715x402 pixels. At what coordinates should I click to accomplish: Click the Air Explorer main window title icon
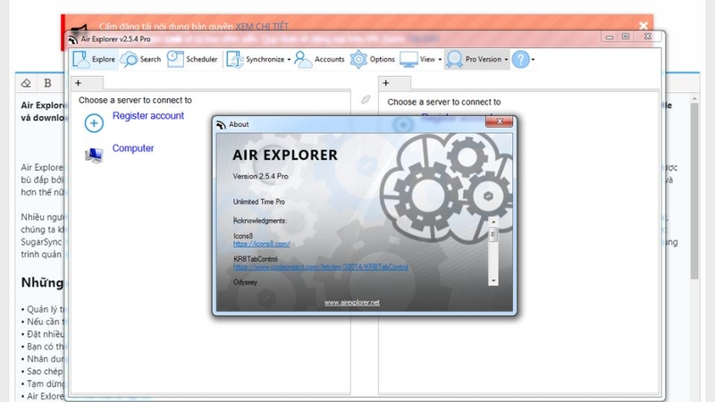point(72,39)
